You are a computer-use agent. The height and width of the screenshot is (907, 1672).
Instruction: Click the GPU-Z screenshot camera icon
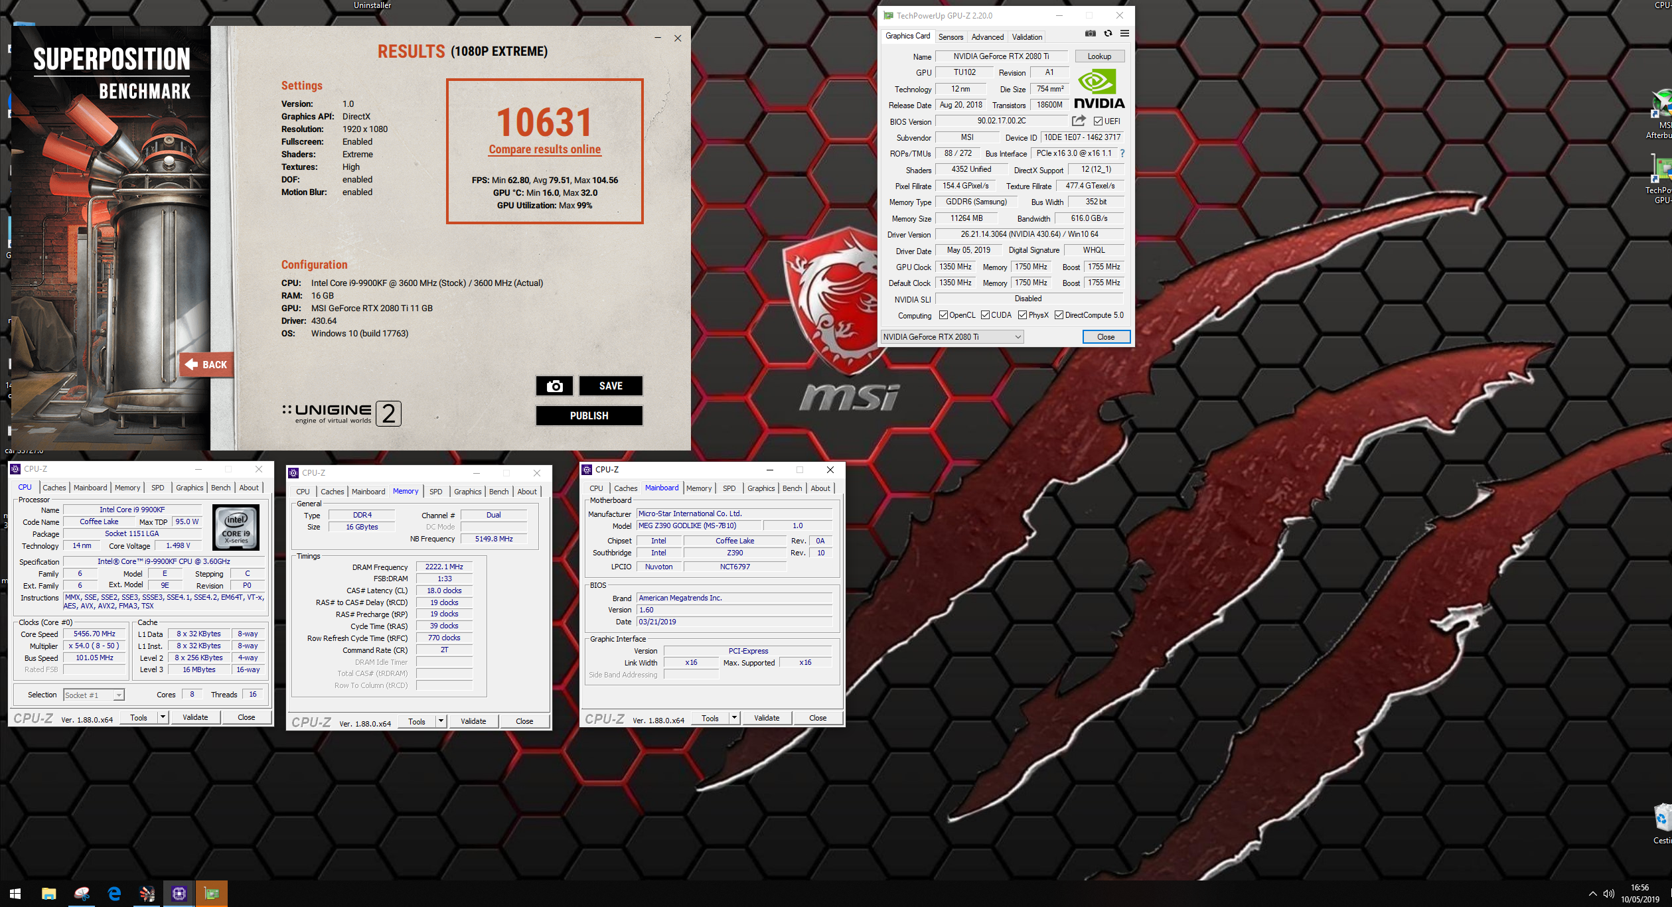point(1091,33)
